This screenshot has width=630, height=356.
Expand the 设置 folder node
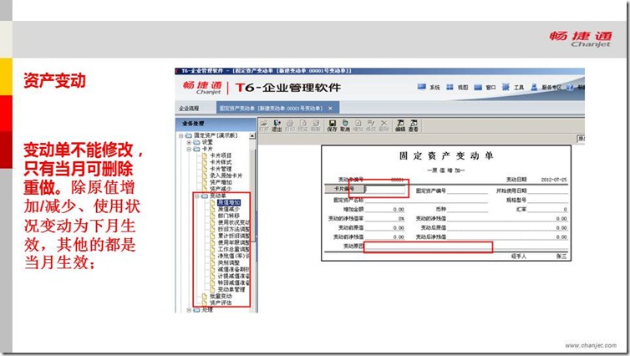[189, 142]
